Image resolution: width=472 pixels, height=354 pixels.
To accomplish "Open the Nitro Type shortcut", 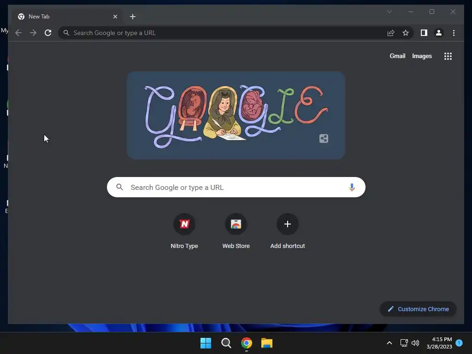I will [184, 231].
